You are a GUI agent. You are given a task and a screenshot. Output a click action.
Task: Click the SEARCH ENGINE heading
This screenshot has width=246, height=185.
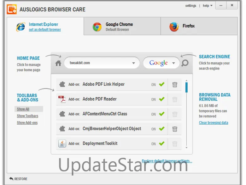[x=214, y=57]
